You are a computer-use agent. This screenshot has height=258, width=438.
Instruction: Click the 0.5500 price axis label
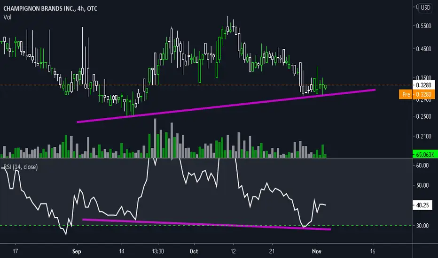pyautogui.click(x=423, y=26)
